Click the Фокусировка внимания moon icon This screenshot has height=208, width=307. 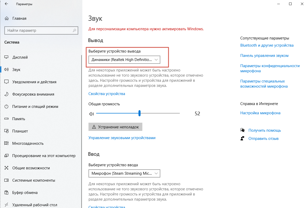pos(7,94)
